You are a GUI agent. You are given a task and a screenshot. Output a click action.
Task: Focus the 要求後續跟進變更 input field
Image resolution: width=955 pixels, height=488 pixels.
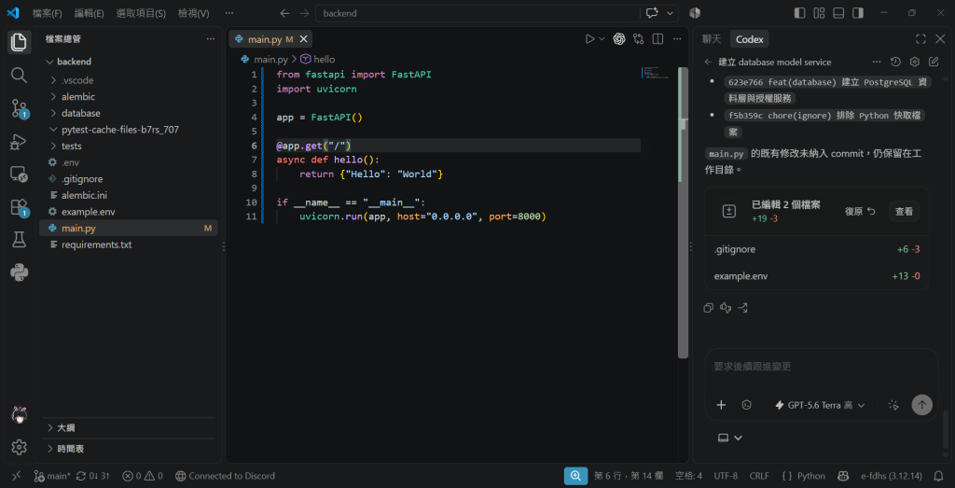pos(821,366)
